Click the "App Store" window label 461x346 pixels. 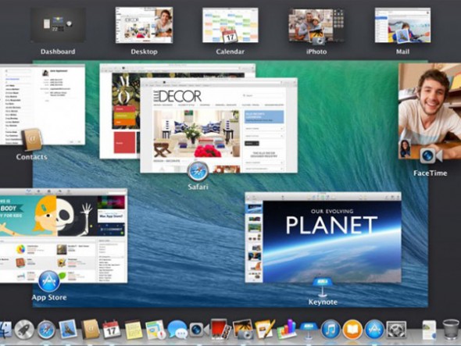[x=49, y=298]
